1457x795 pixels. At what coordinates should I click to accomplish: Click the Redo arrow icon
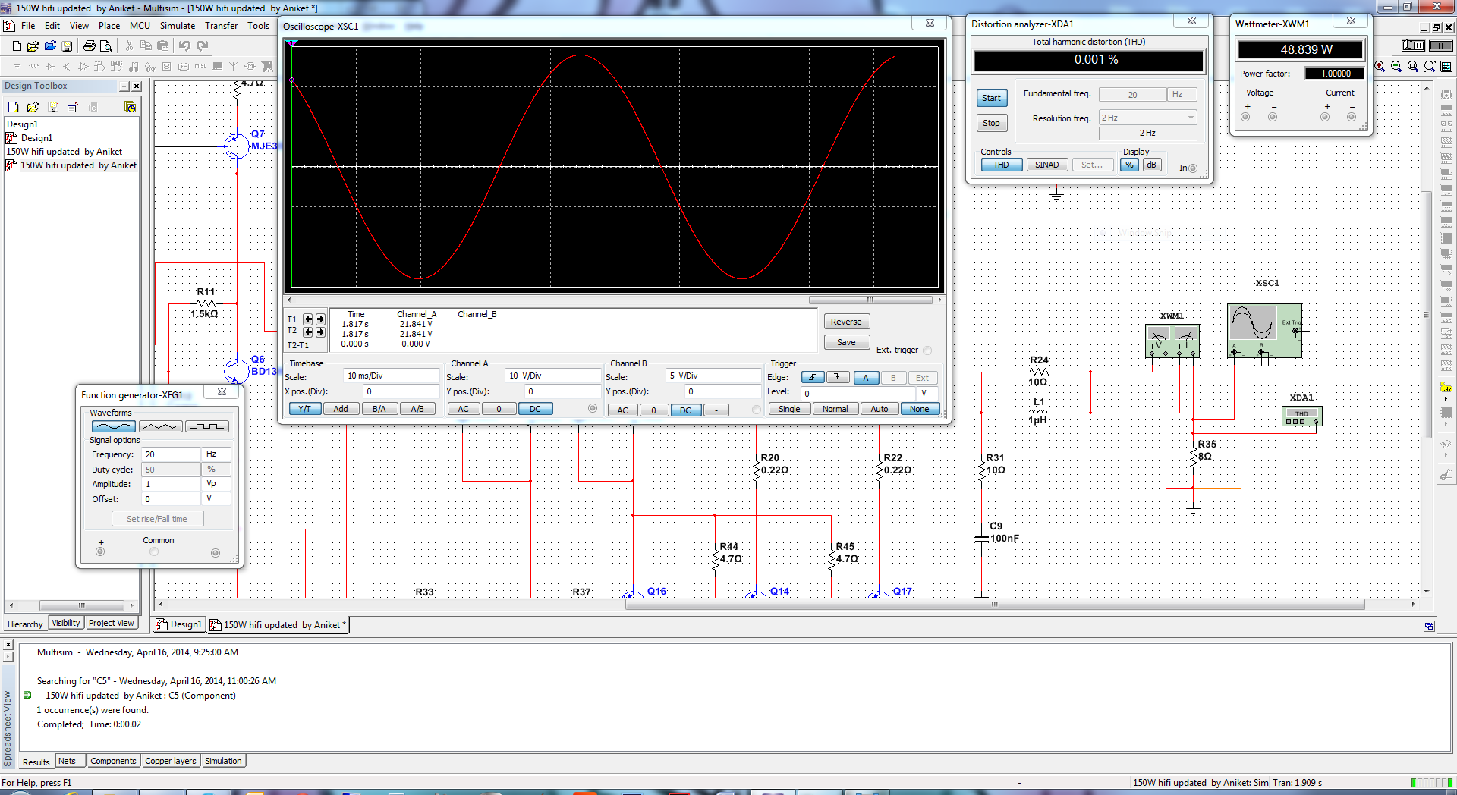coord(203,46)
